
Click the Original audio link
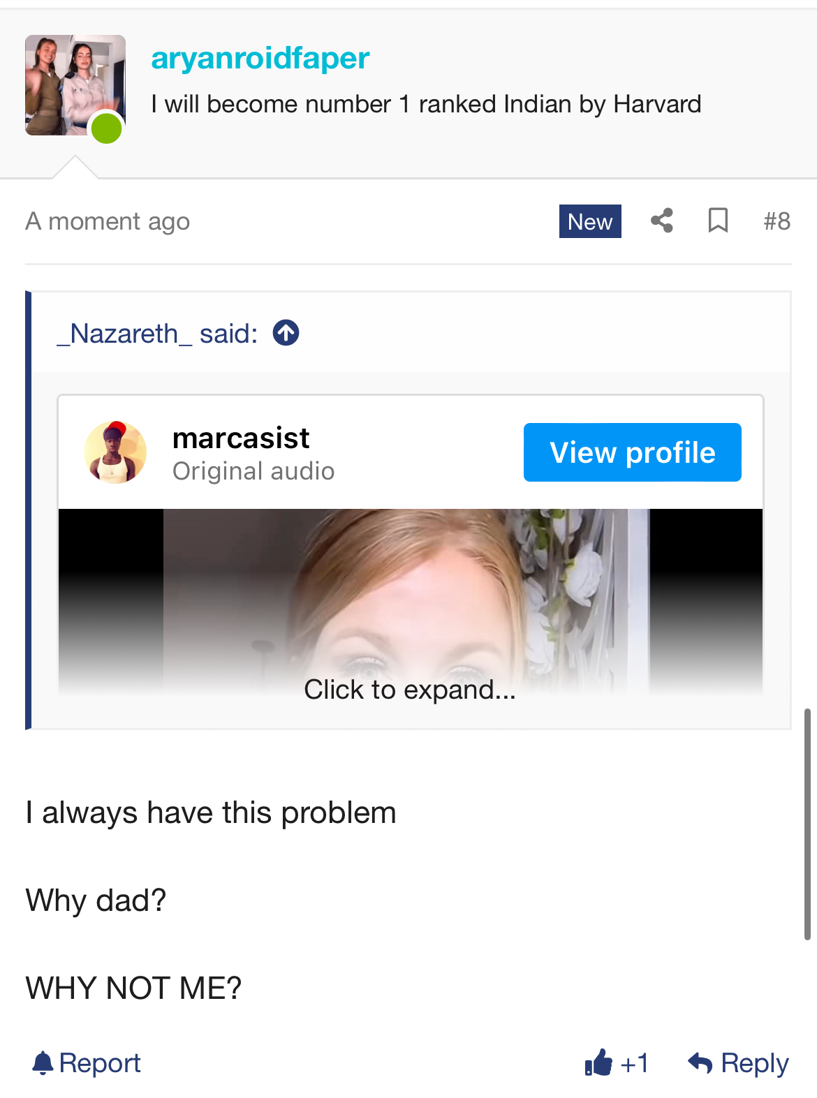tap(253, 471)
